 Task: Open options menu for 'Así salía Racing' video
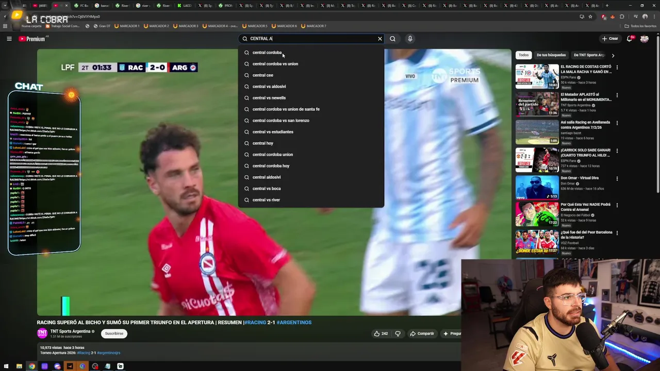click(x=617, y=123)
